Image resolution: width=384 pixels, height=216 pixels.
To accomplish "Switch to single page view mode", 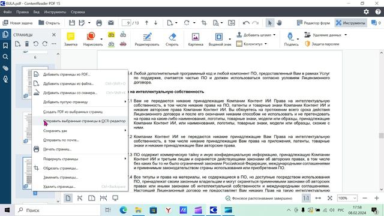I will click(68, 198).
